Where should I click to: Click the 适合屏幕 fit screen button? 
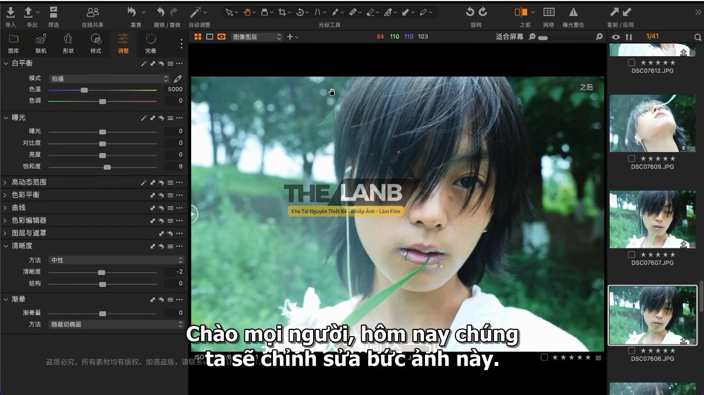click(x=509, y=37)
